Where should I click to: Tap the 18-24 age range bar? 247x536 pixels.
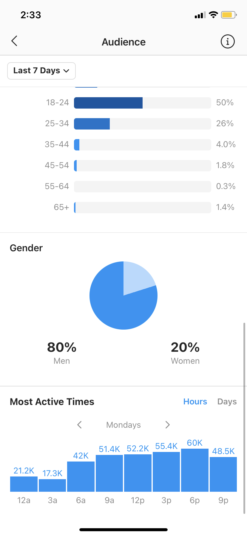pyautogui.click(x=143, y=103)
